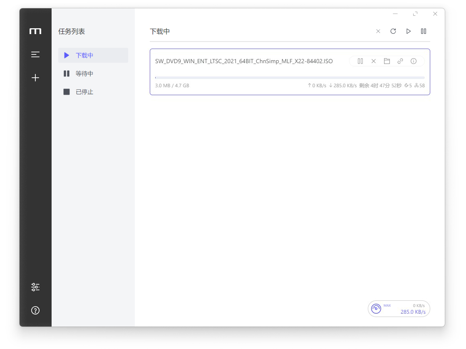Screen dimensions: 466x349
Task: Resume all tasks with play button
Action: pyautogui.click(x=409, y=31)
